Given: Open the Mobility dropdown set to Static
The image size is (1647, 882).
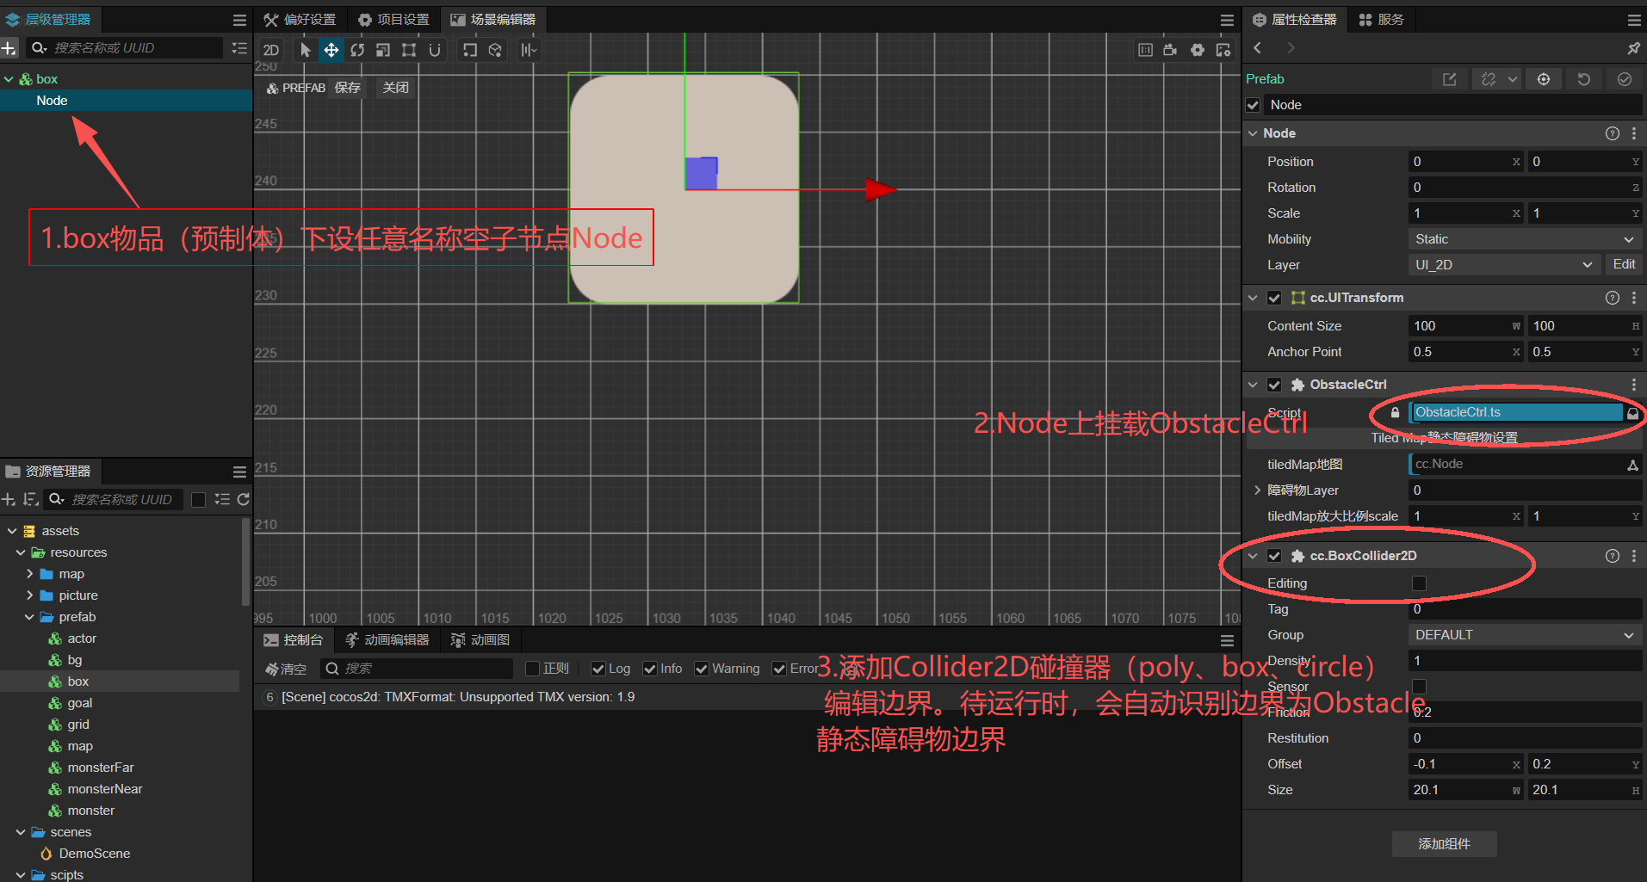Looking at the screenshot, I should pos(1523,239).
